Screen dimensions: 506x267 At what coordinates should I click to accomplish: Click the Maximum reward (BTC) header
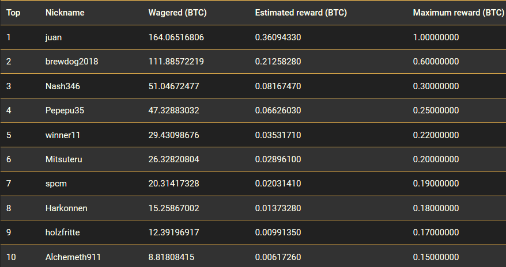459,13
